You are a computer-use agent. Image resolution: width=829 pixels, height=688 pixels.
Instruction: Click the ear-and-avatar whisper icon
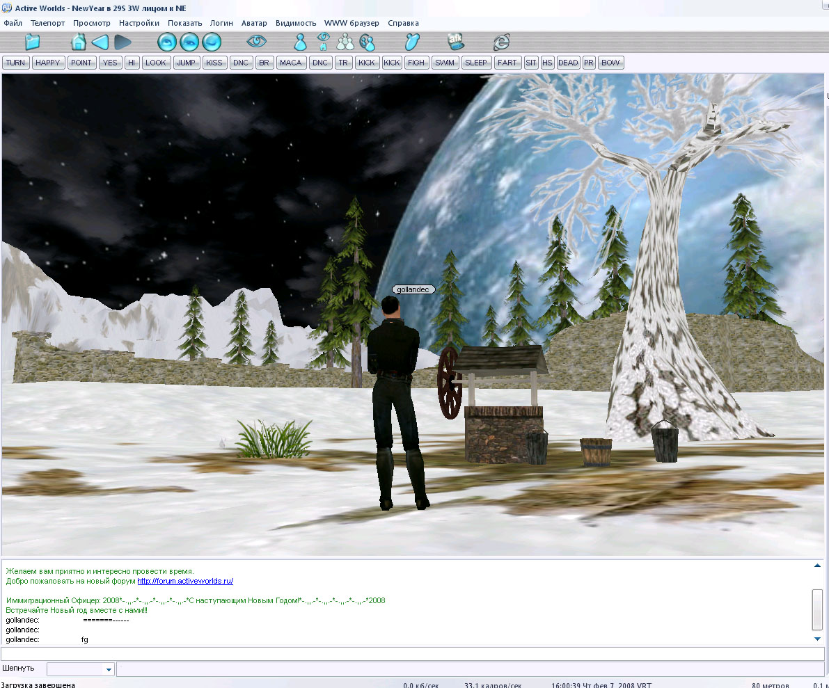pyautogui.click(x=367, y=42)
